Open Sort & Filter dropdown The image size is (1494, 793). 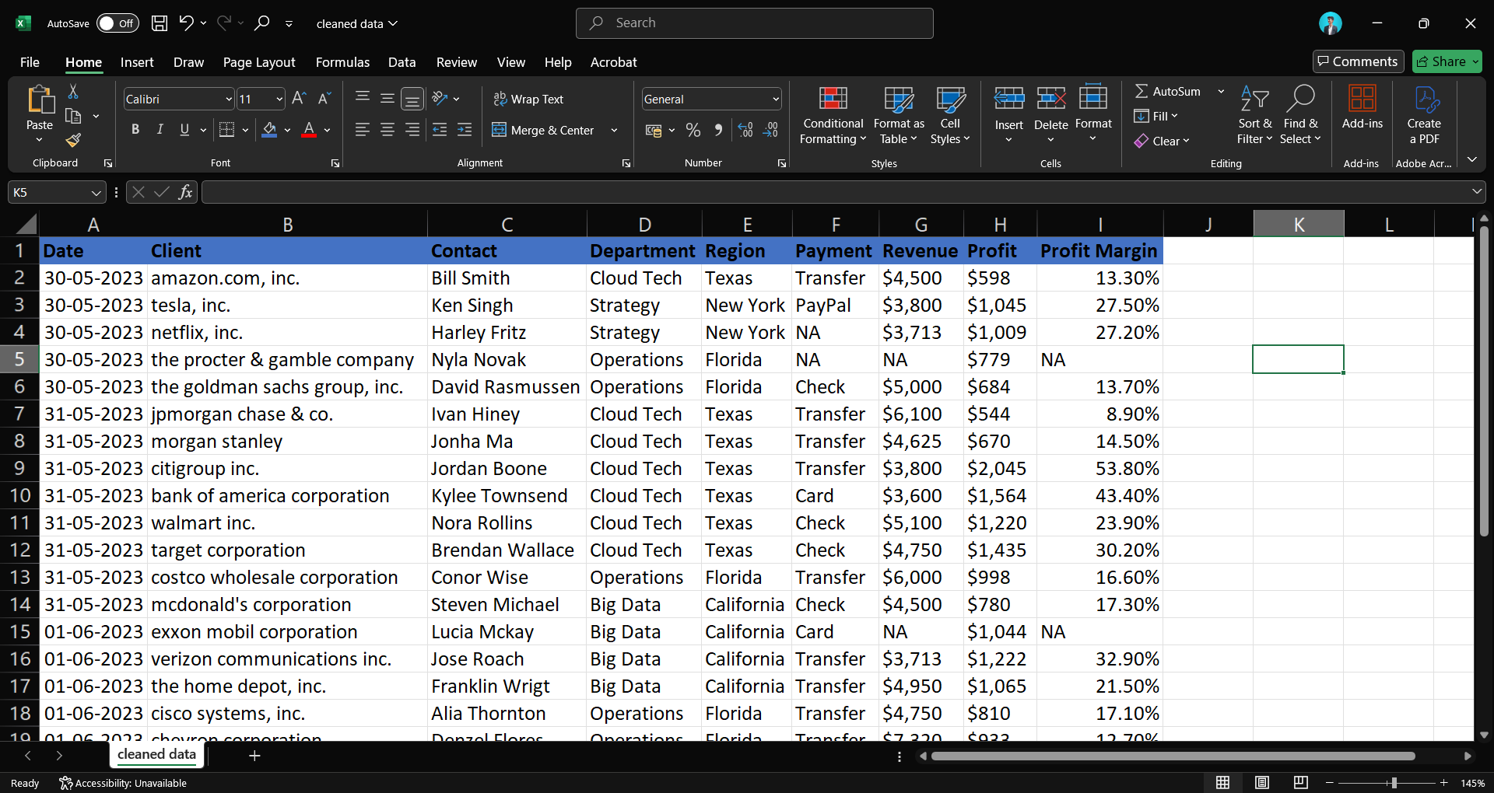coord(1254,115)
